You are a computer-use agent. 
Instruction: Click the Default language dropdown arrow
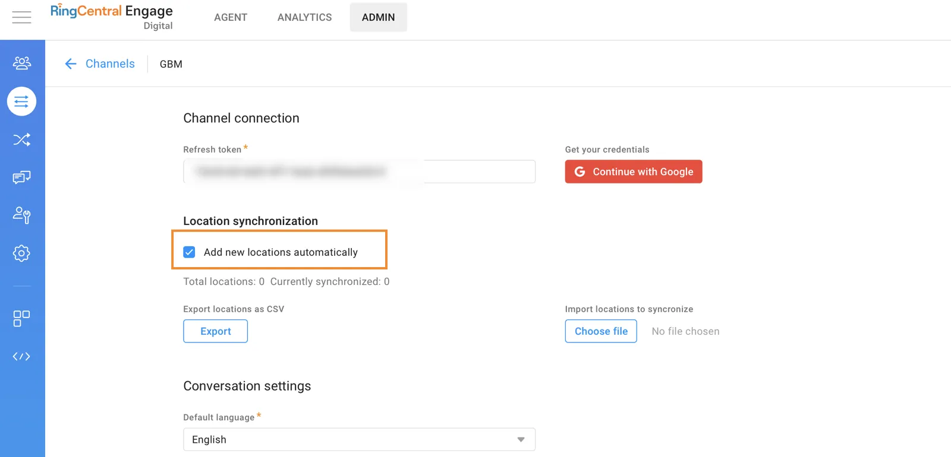click(x=521, y=440)
